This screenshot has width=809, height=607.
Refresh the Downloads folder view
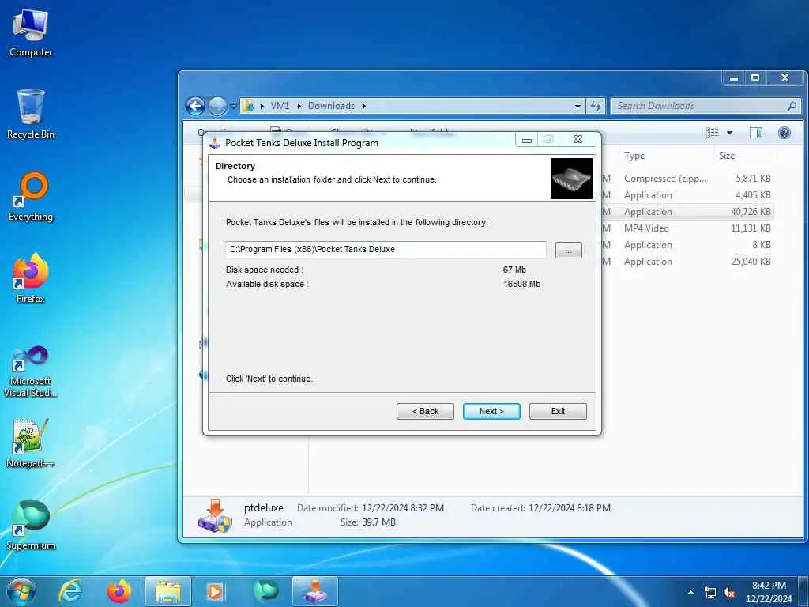point(596,107)
